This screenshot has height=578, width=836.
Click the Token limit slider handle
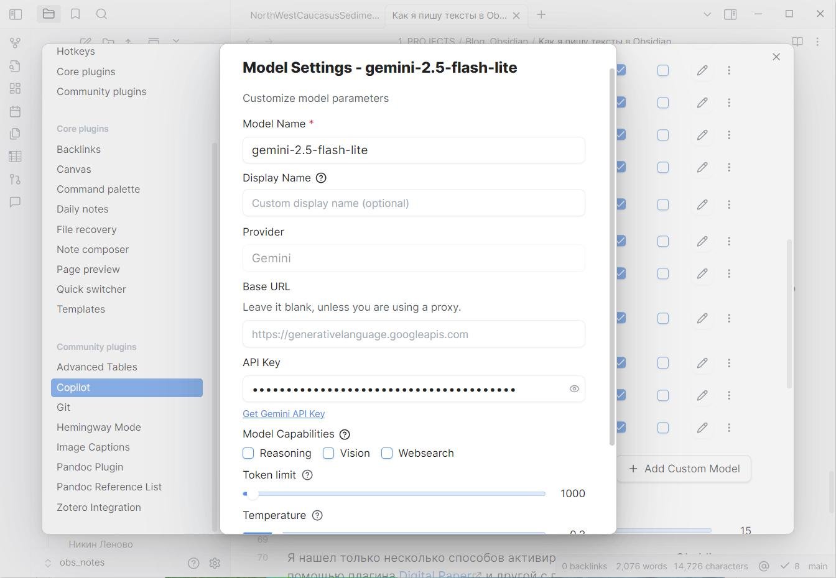click(x=252, y=493)
